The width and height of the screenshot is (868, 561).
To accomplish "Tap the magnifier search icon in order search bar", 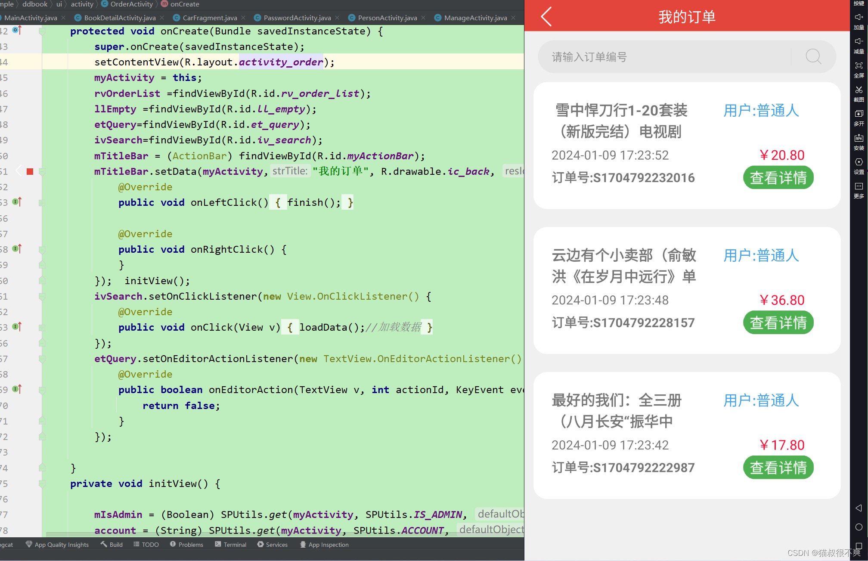I will [813, 56].
